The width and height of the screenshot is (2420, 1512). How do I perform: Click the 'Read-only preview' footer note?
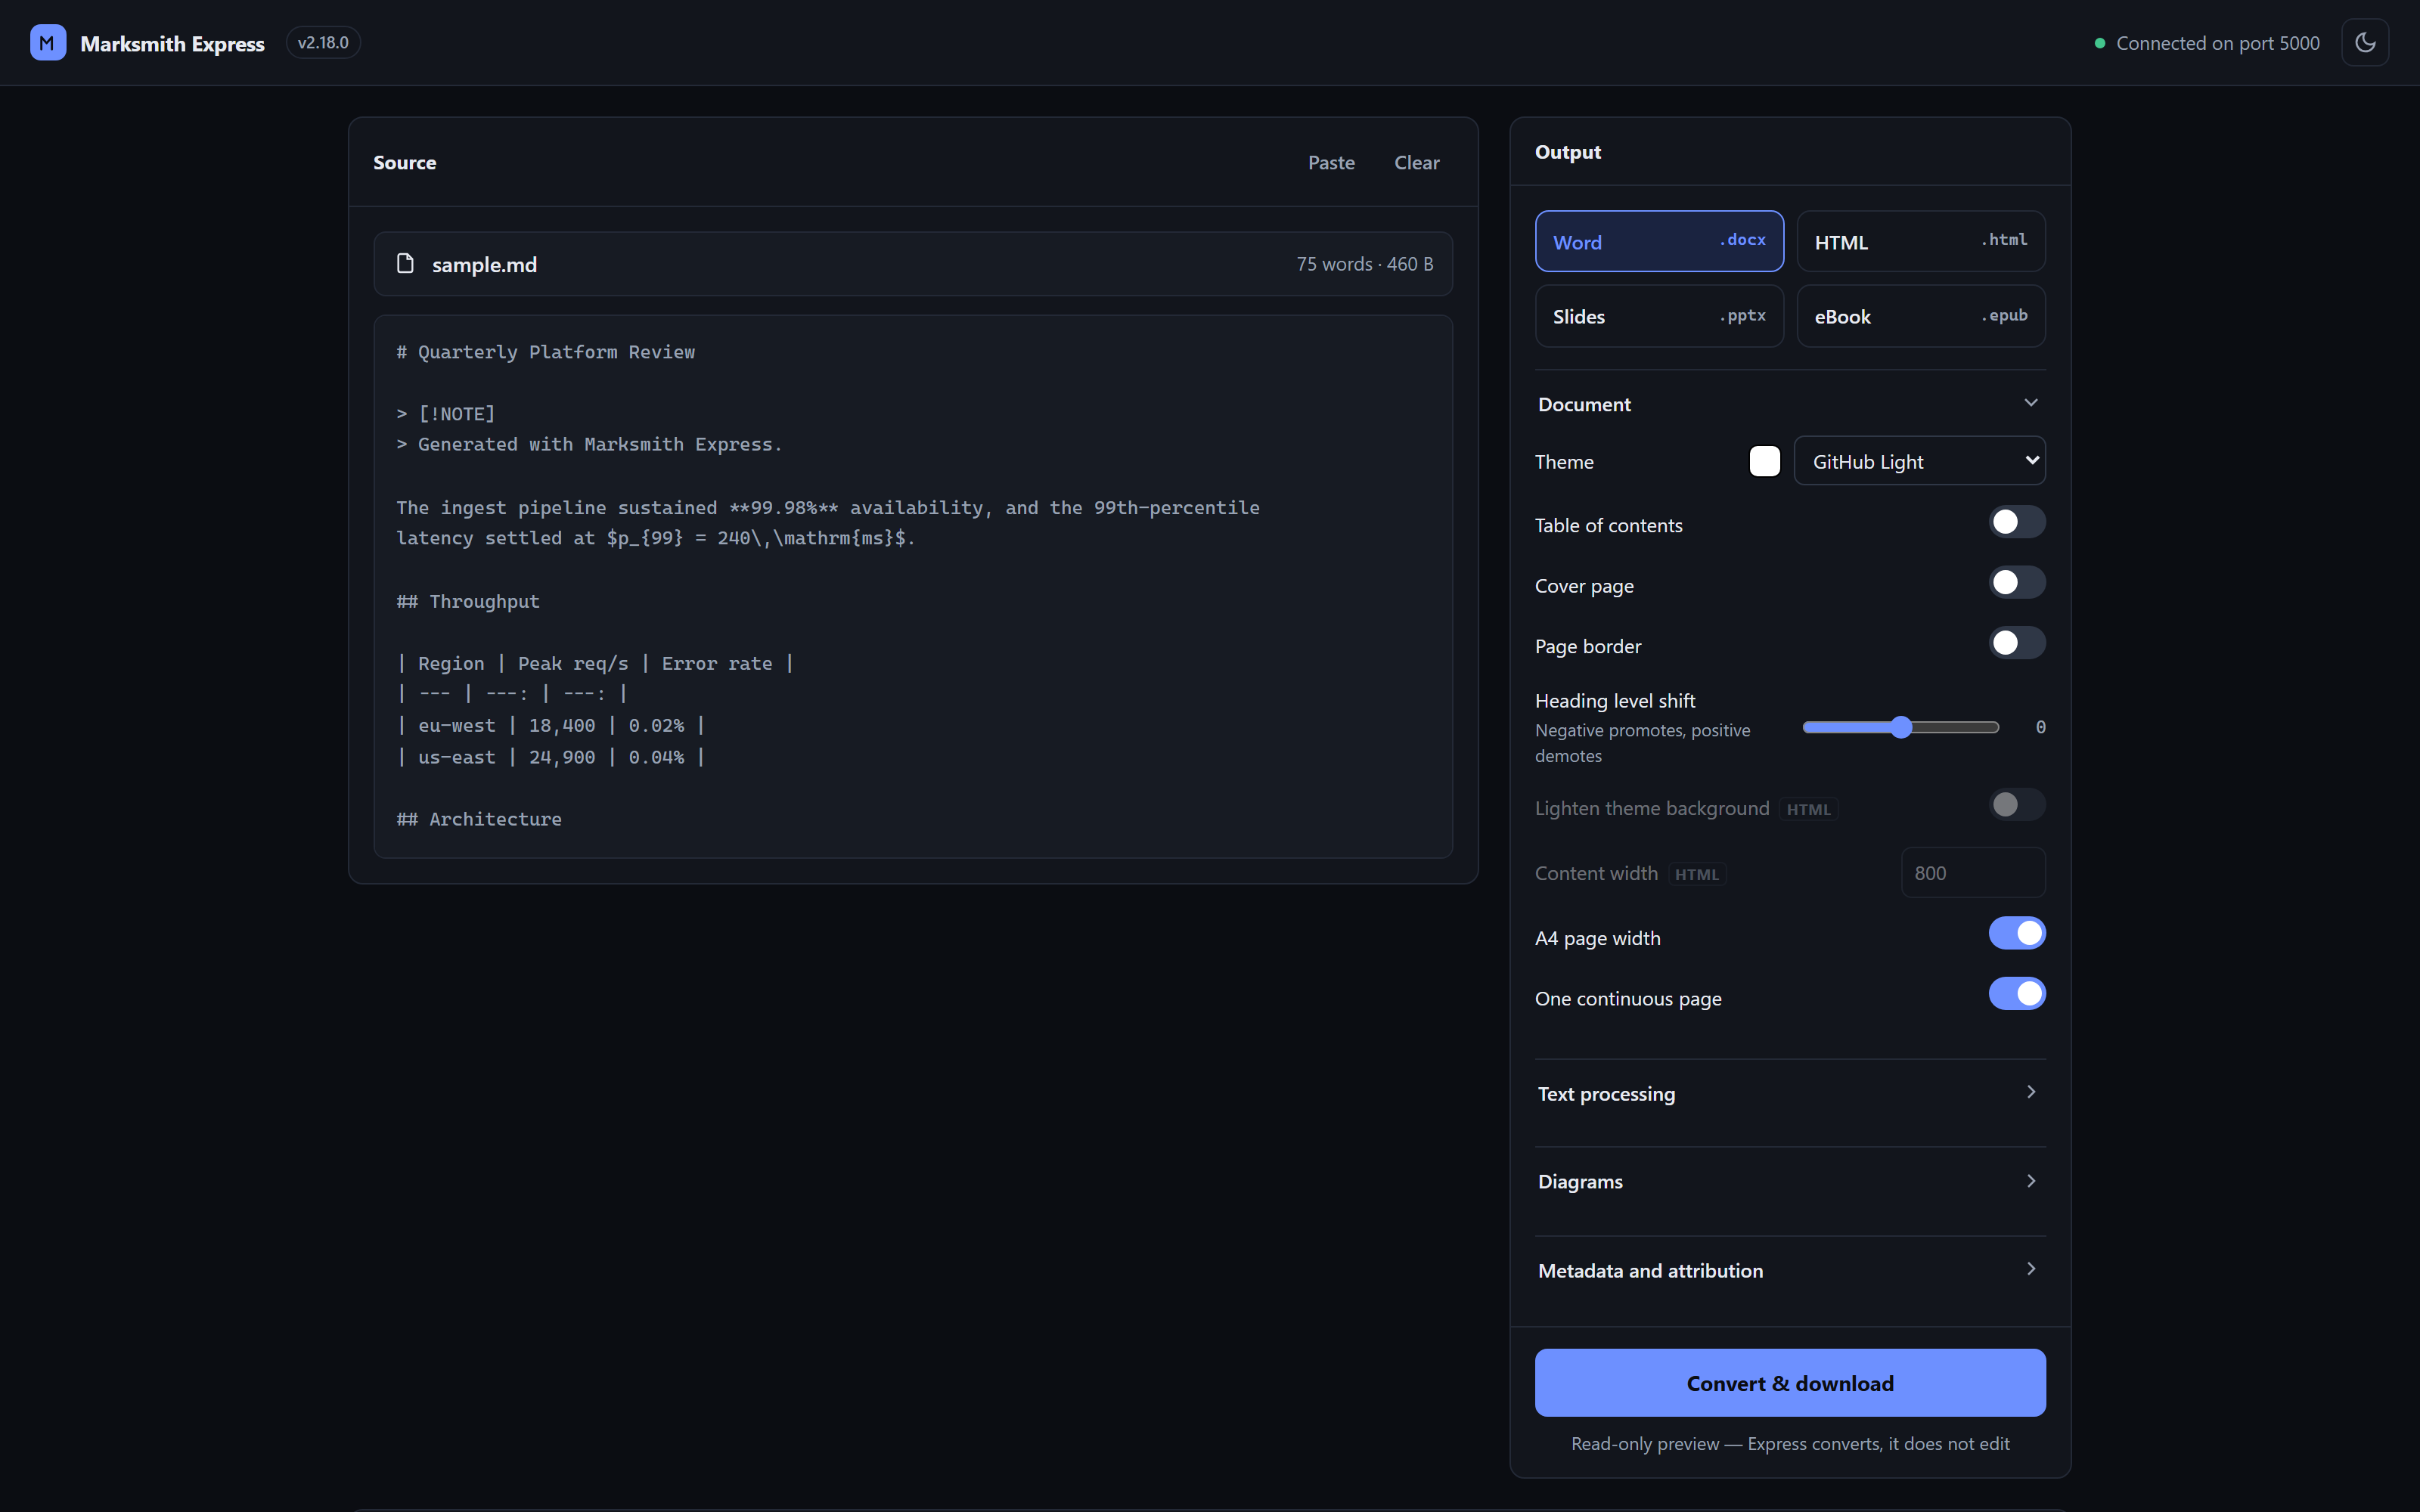pos(1789,1443)
